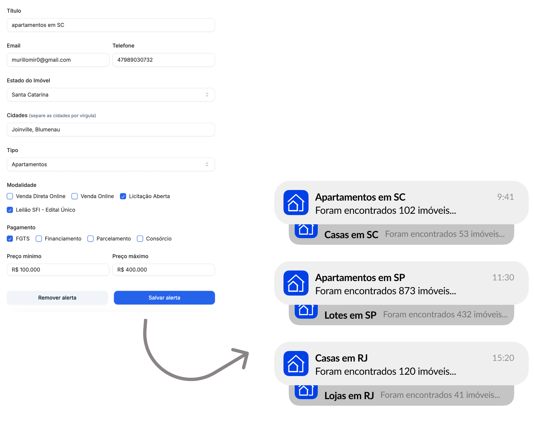This screenshot has width=534, height=444.
Task: Click 'Foram encontrados 432 imóveis...' text
Action: tap(445, 314)
